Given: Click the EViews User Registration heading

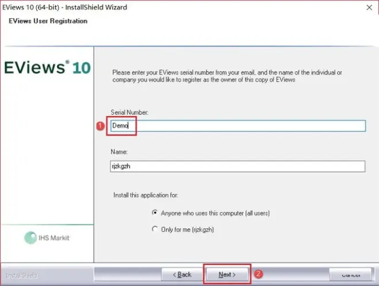Looking at the screenshot, I should click(48, 21).
